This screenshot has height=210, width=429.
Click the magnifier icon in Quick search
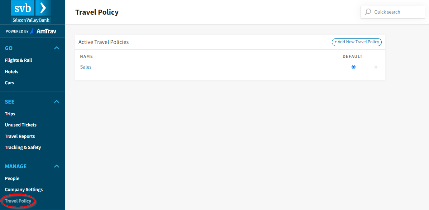(x=368, y=12)
